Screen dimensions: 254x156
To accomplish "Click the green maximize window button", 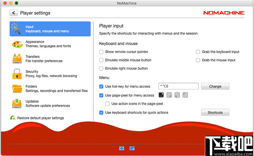I will 16,3.
